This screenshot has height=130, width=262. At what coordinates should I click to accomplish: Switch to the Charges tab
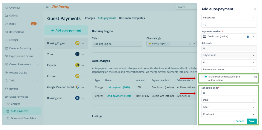(x=90, y=18)
